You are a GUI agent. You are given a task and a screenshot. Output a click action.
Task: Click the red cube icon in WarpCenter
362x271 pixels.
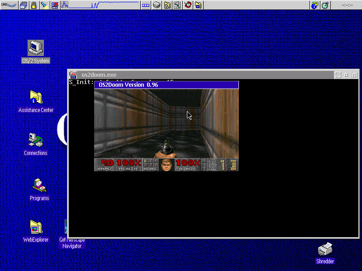pos(188,5)
